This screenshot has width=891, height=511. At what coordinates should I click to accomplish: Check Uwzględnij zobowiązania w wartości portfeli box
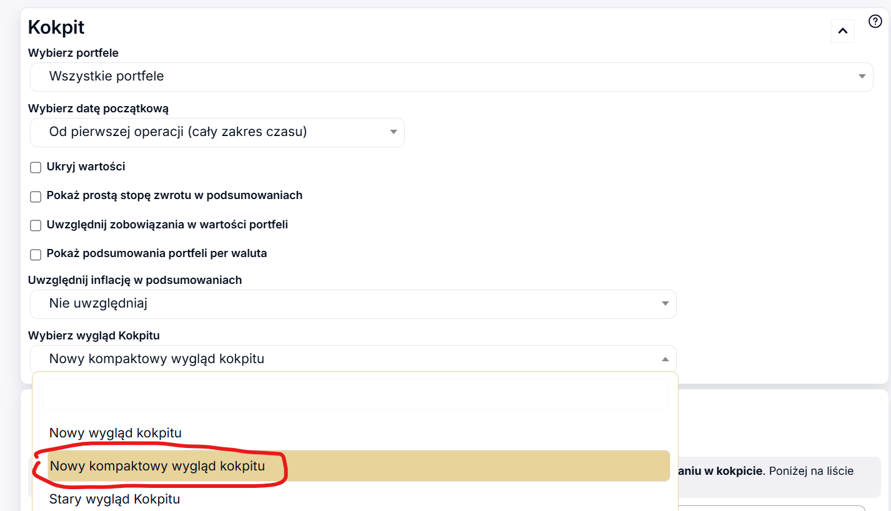[36, 225]
